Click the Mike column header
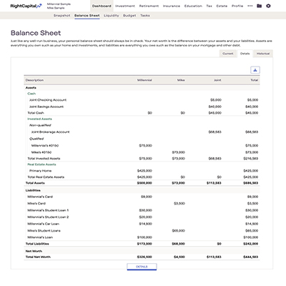286x286 pixels. pyautogui.click(x=181, y=80)
